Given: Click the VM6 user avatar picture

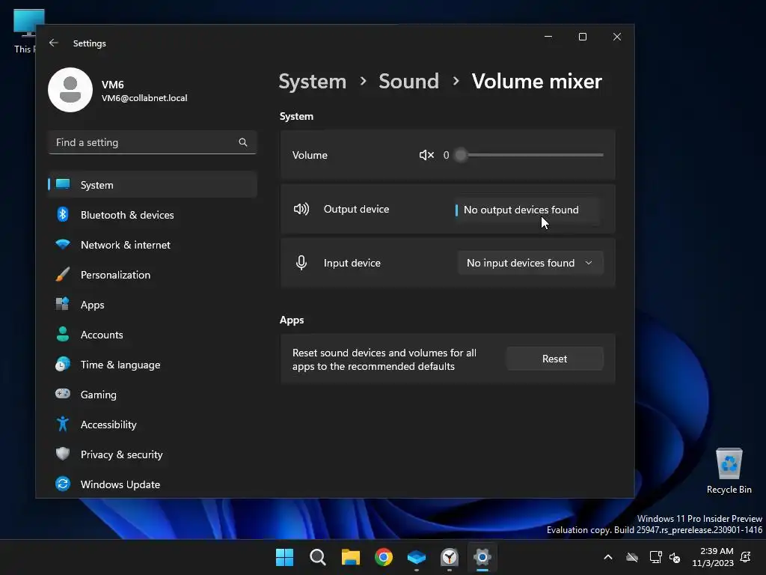Looking at the screenshot, I should coord(70,90).
